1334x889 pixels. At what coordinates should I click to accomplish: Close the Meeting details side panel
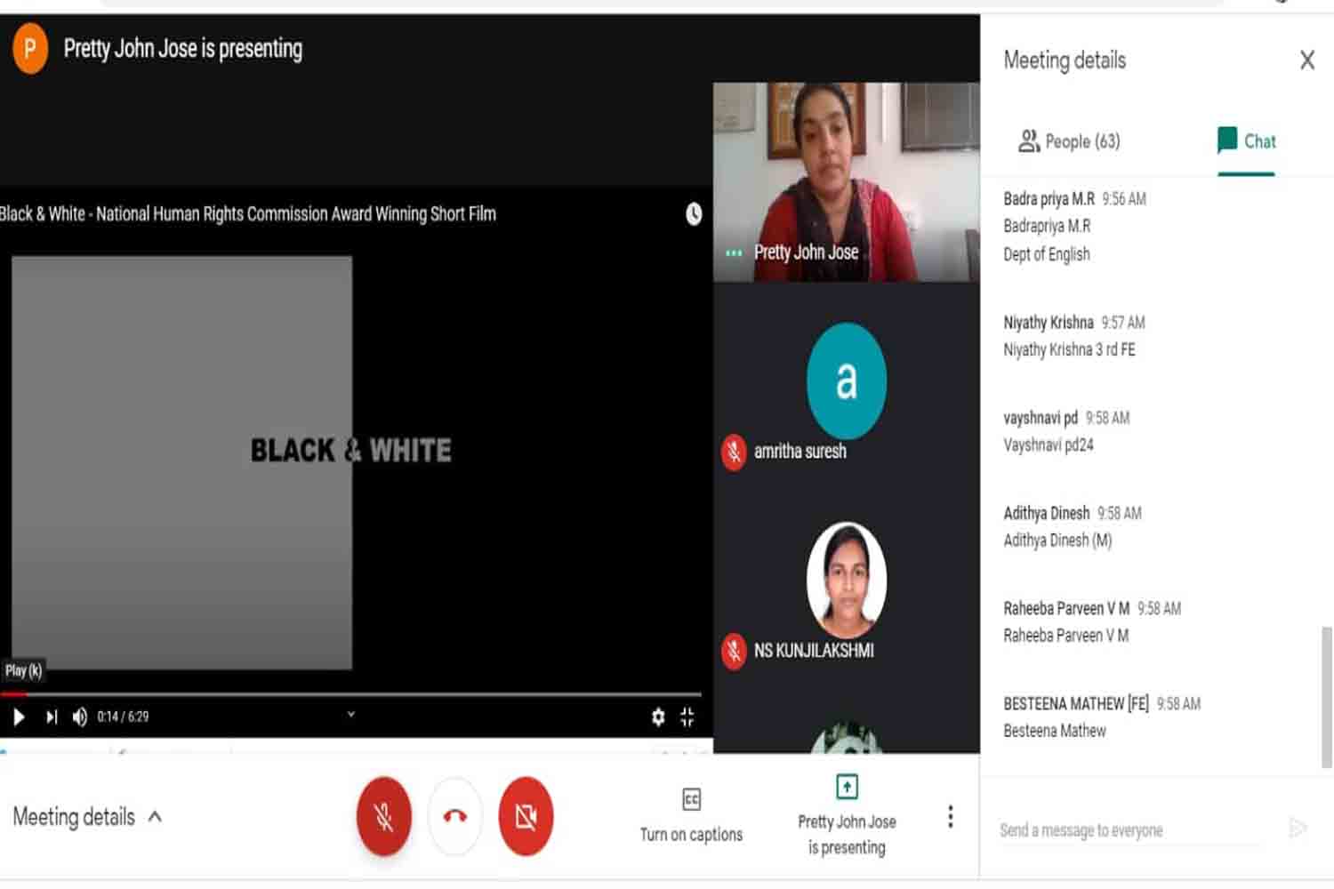click(1306, 60)
